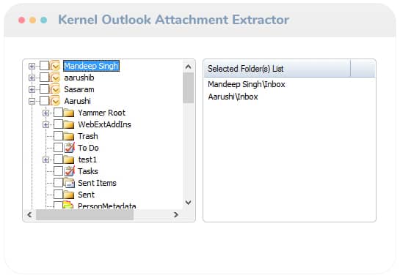
Task: Click the test1 folder icon
Action: (68, 159)
